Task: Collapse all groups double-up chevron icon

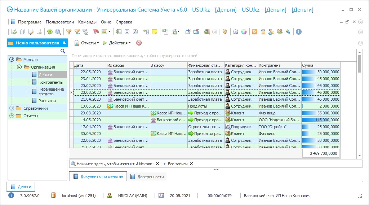Action: click(135, 32)
